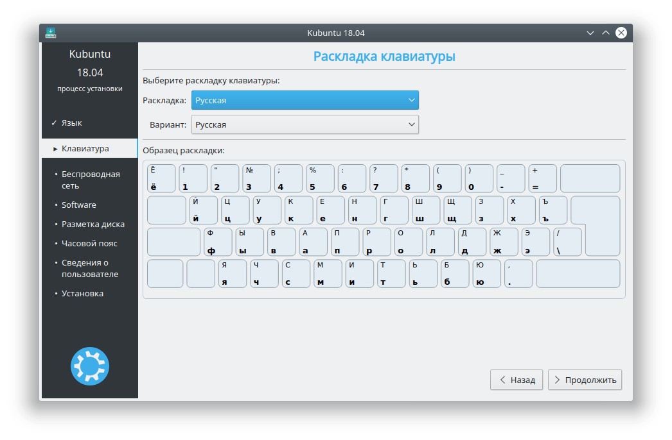Click the Kubuntu gear logo in the sidebar
Image resolution: width=672 pixels, height=440 pixels.
[90, 366]
